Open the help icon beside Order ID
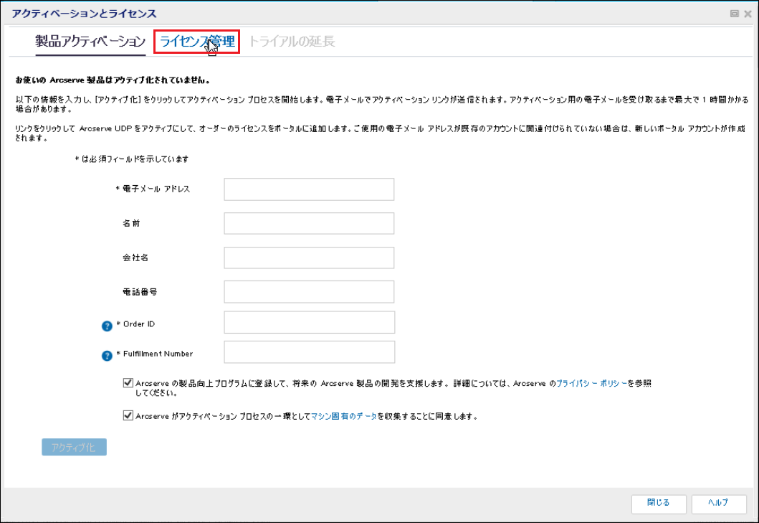Screen dimensions: 759x523 [x=107, y=326]
